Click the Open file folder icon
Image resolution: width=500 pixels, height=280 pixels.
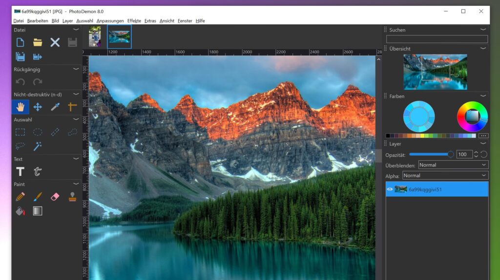pos(38,42)
